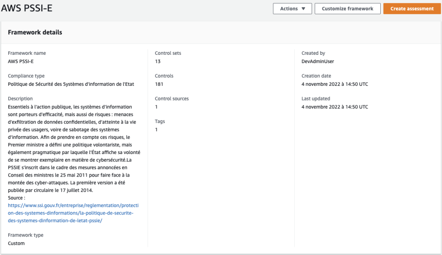
Task: Click the Controls label
Action: click(x=164, y=76)
